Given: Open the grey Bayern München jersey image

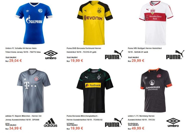Looking at the screenshot, I should tap(34, 90).
